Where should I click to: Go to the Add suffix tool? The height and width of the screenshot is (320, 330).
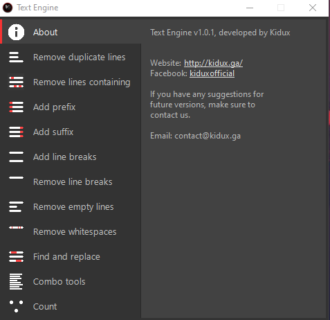click(53, 132)
